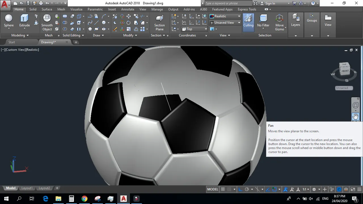
Task: Switch to the Layout1 tab
Action: pyautogui.click(x=27, y=188)
